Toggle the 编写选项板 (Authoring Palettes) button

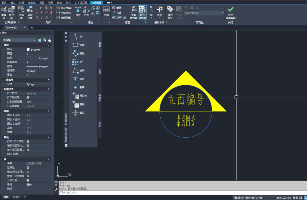pyautogui.click(x=142, y=13)
